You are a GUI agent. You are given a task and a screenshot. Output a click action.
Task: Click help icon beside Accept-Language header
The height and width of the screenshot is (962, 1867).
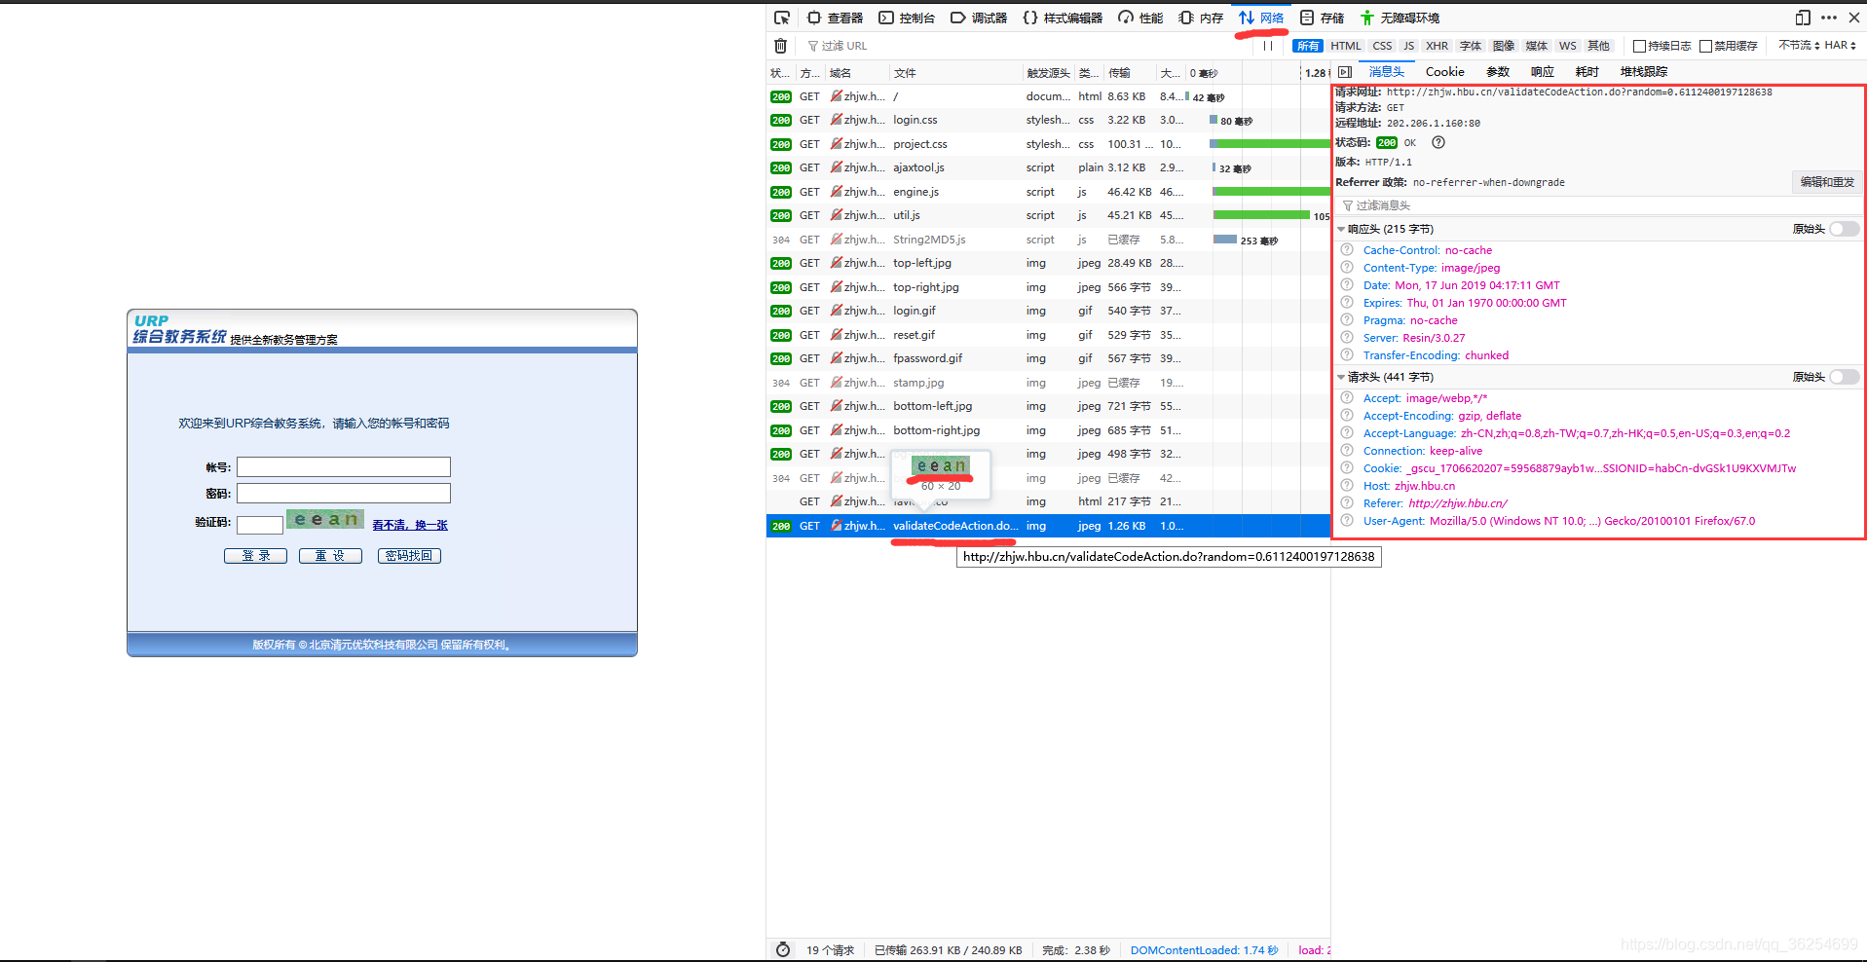tap(1347, 433)
